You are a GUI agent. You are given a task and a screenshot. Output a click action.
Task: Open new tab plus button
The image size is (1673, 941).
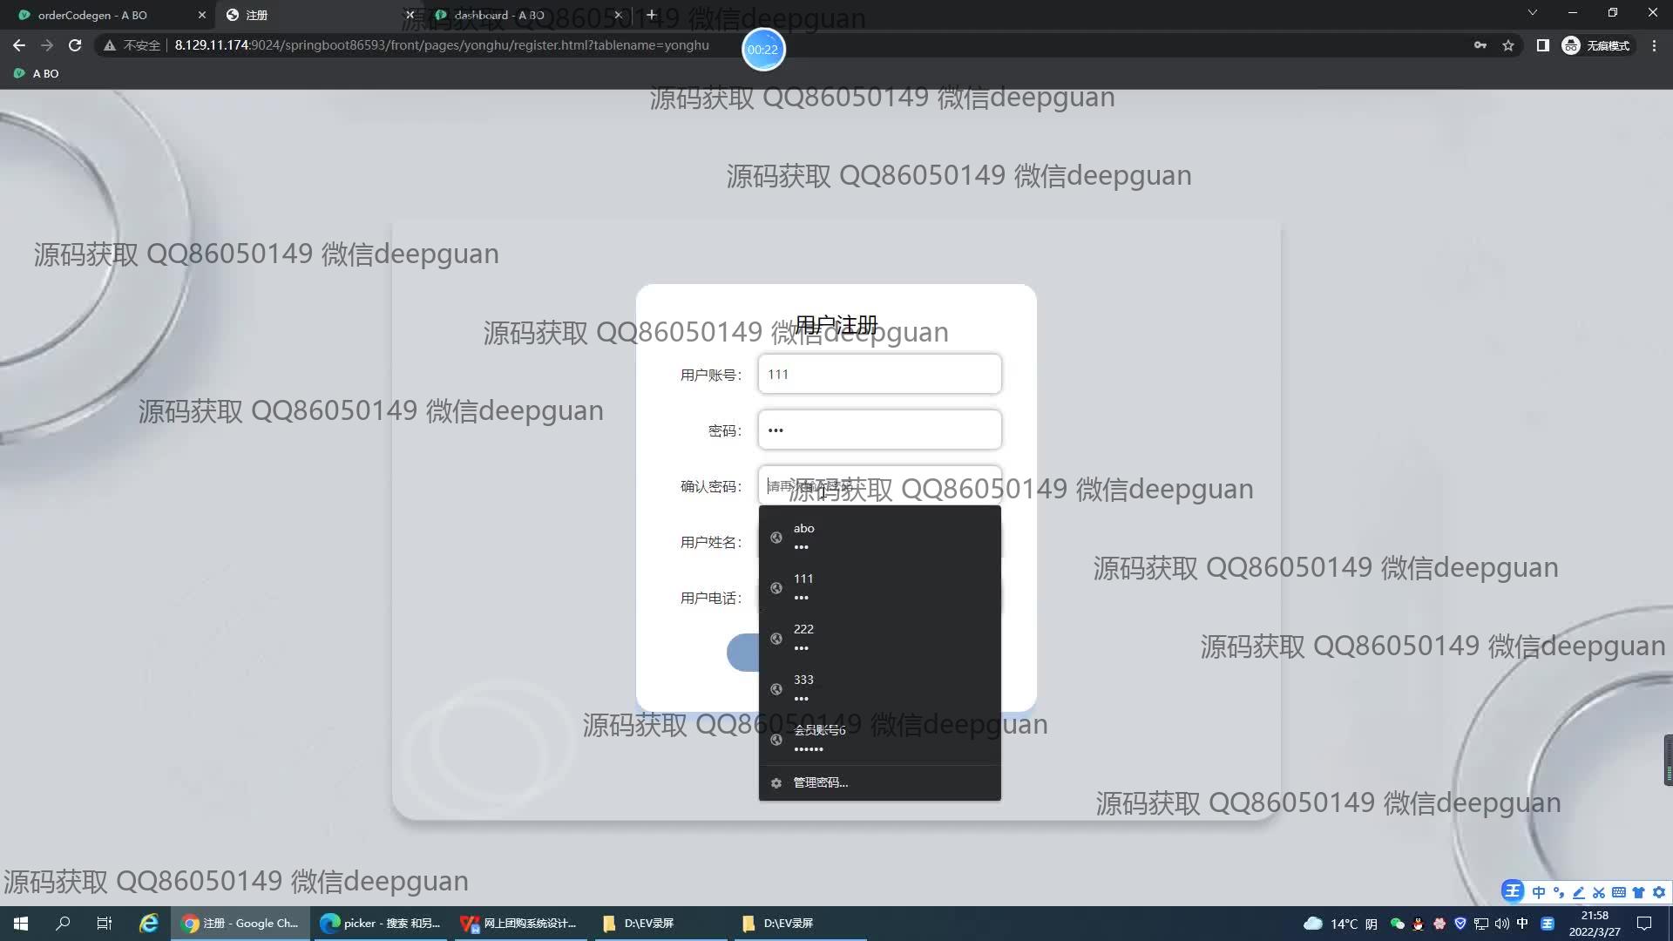coord(651,15)
